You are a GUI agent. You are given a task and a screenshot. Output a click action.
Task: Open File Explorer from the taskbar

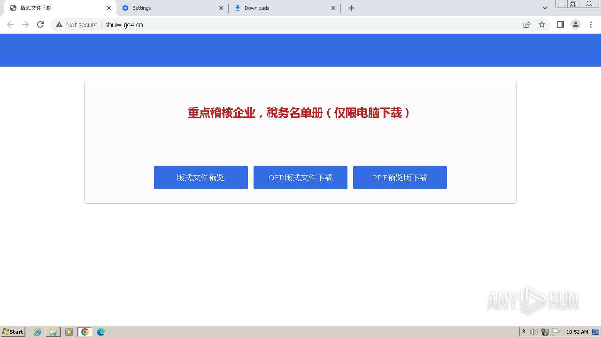[53, 332]
